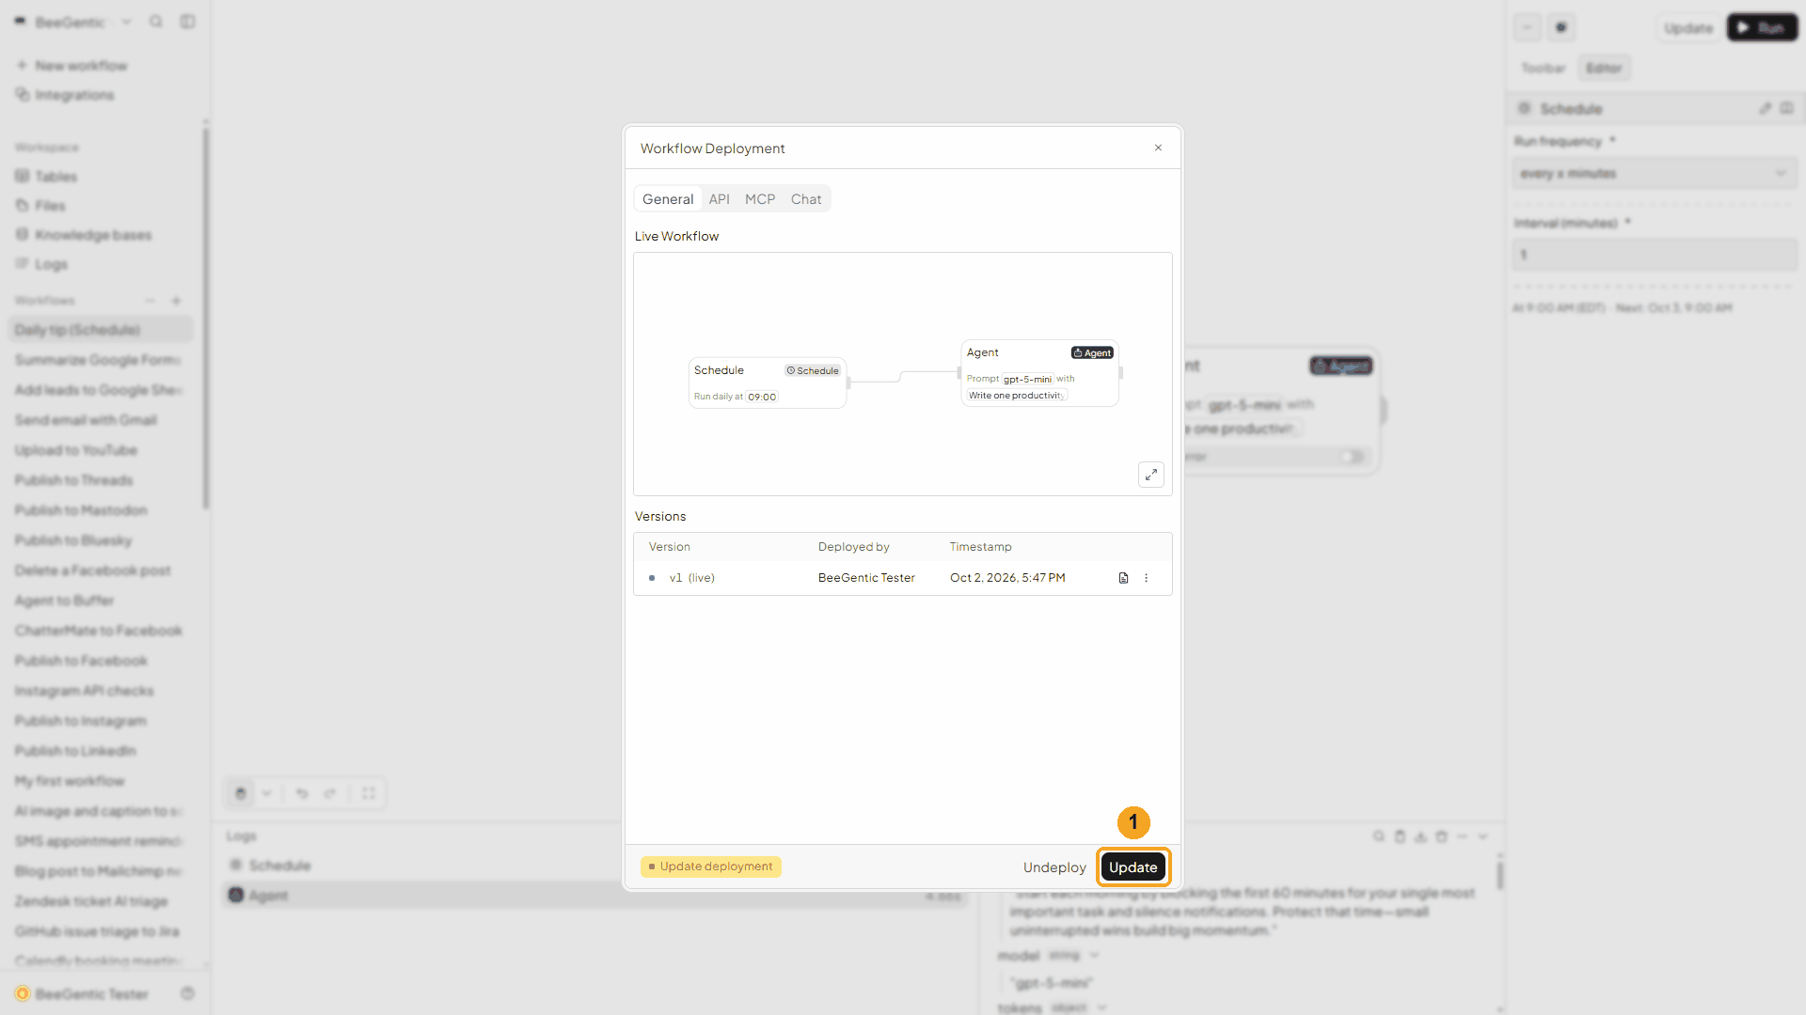Click the redo icon in the canvas toolbar
The width and height of the screenshot is (1806, 1015).
[330, 793]
